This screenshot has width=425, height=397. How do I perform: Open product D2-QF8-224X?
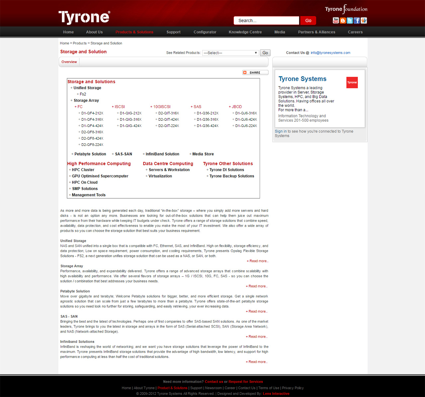tap(92, 145)
